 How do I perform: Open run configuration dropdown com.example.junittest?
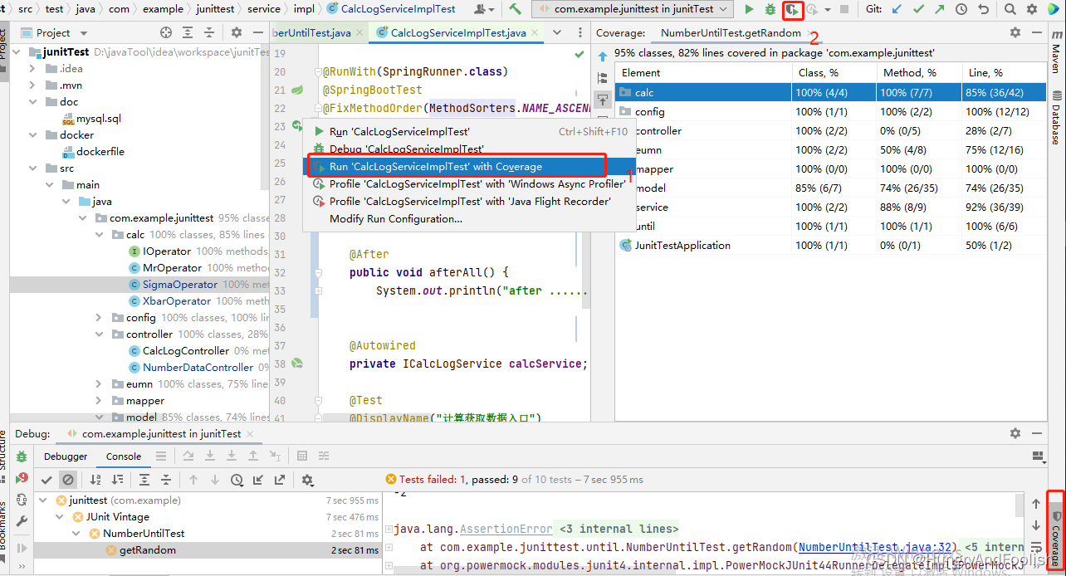(x=633, y=9)
